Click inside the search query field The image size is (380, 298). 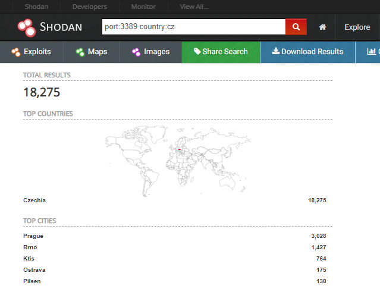[193, 27]
